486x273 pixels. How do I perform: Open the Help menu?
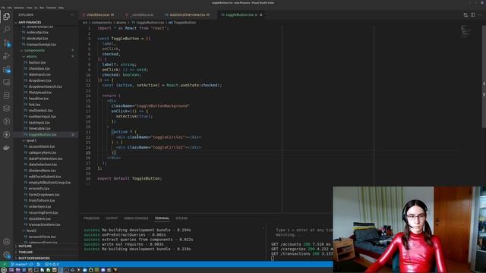tap(61, 8)
